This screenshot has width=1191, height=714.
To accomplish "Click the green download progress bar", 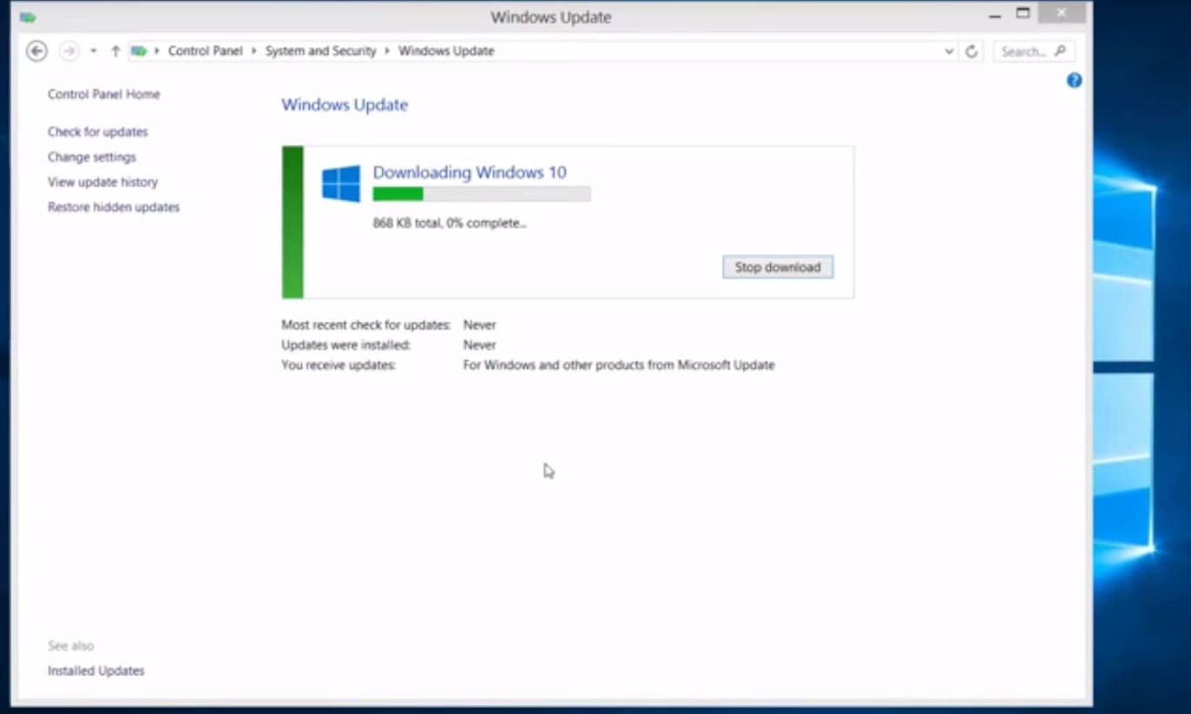I will (x=482, y=194).
